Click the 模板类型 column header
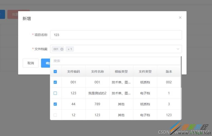Screen dimensions: 212x136 (x=121, y=72)
